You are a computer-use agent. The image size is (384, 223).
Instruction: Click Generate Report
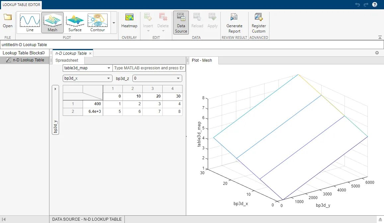[234, 23]
